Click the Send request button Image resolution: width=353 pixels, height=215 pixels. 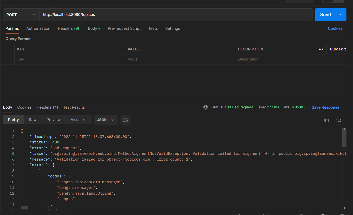(325, 15)
